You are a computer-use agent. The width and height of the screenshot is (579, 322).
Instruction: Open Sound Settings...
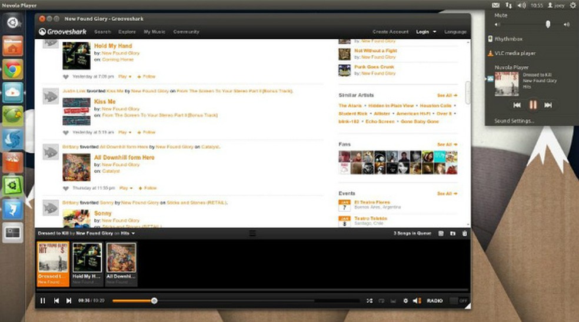[x=514, y=121]
